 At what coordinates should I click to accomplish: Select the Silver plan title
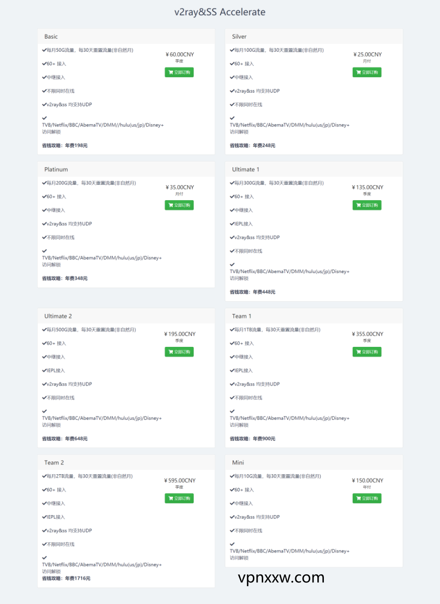(x=239, y=37)
